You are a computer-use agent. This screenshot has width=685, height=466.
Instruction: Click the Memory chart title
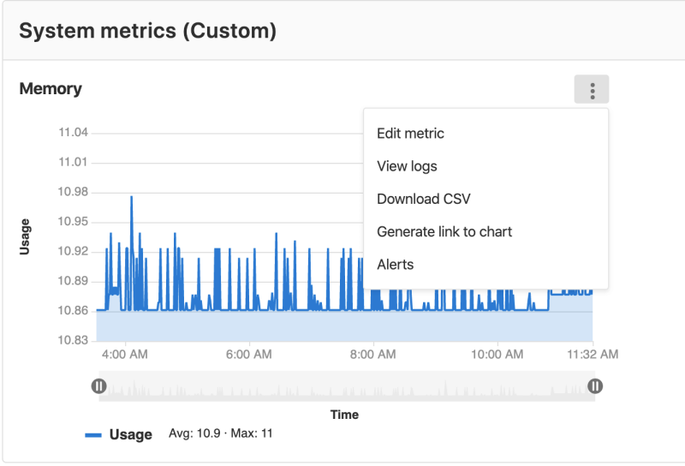coord(51,89)
